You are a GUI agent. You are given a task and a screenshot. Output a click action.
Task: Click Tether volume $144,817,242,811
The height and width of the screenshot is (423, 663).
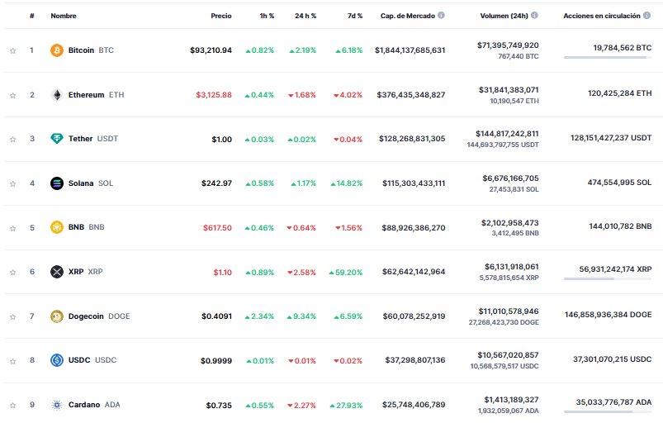pos(507,134)
